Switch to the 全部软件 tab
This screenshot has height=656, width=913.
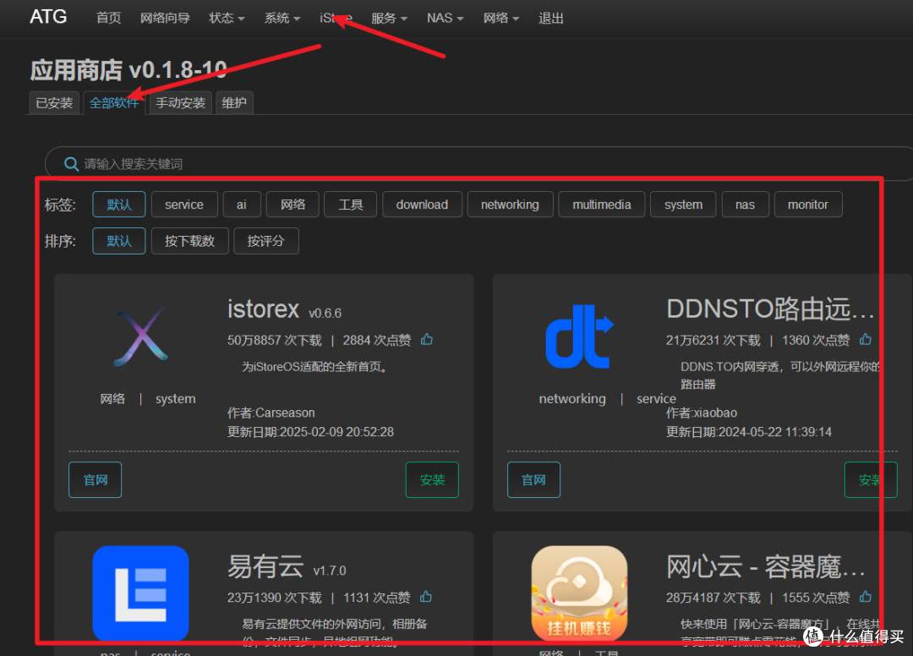pyautogui.click(x=113, y=103)
